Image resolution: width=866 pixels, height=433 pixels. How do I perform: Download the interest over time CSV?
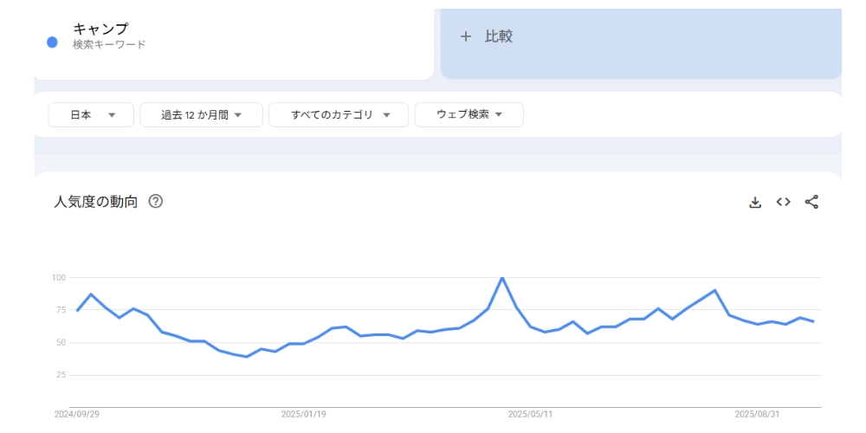click(x=755, y=202)
